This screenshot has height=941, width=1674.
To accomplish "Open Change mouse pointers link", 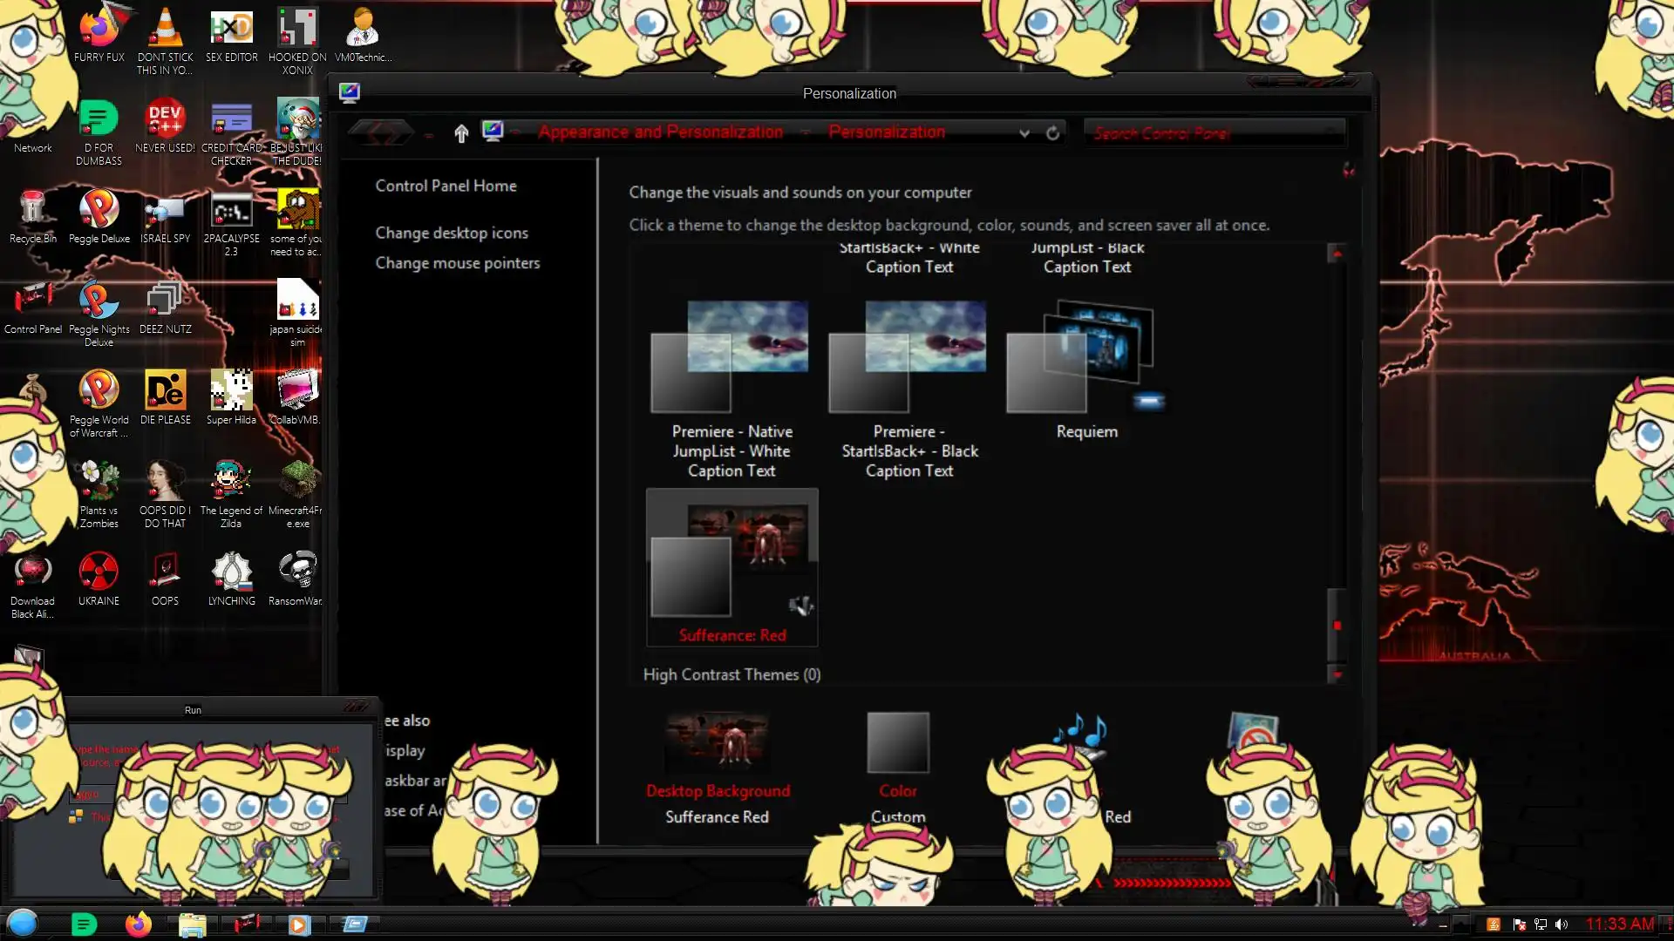I will coord(457,262).
